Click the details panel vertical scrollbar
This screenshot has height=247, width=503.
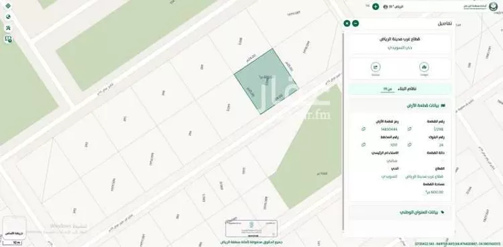point(343,131)
